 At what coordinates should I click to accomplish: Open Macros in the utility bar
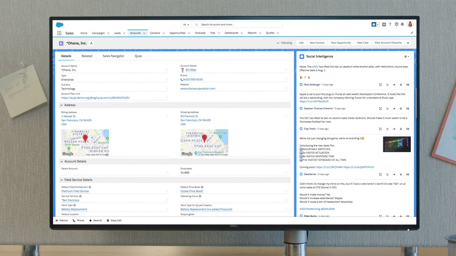point(61,220)
